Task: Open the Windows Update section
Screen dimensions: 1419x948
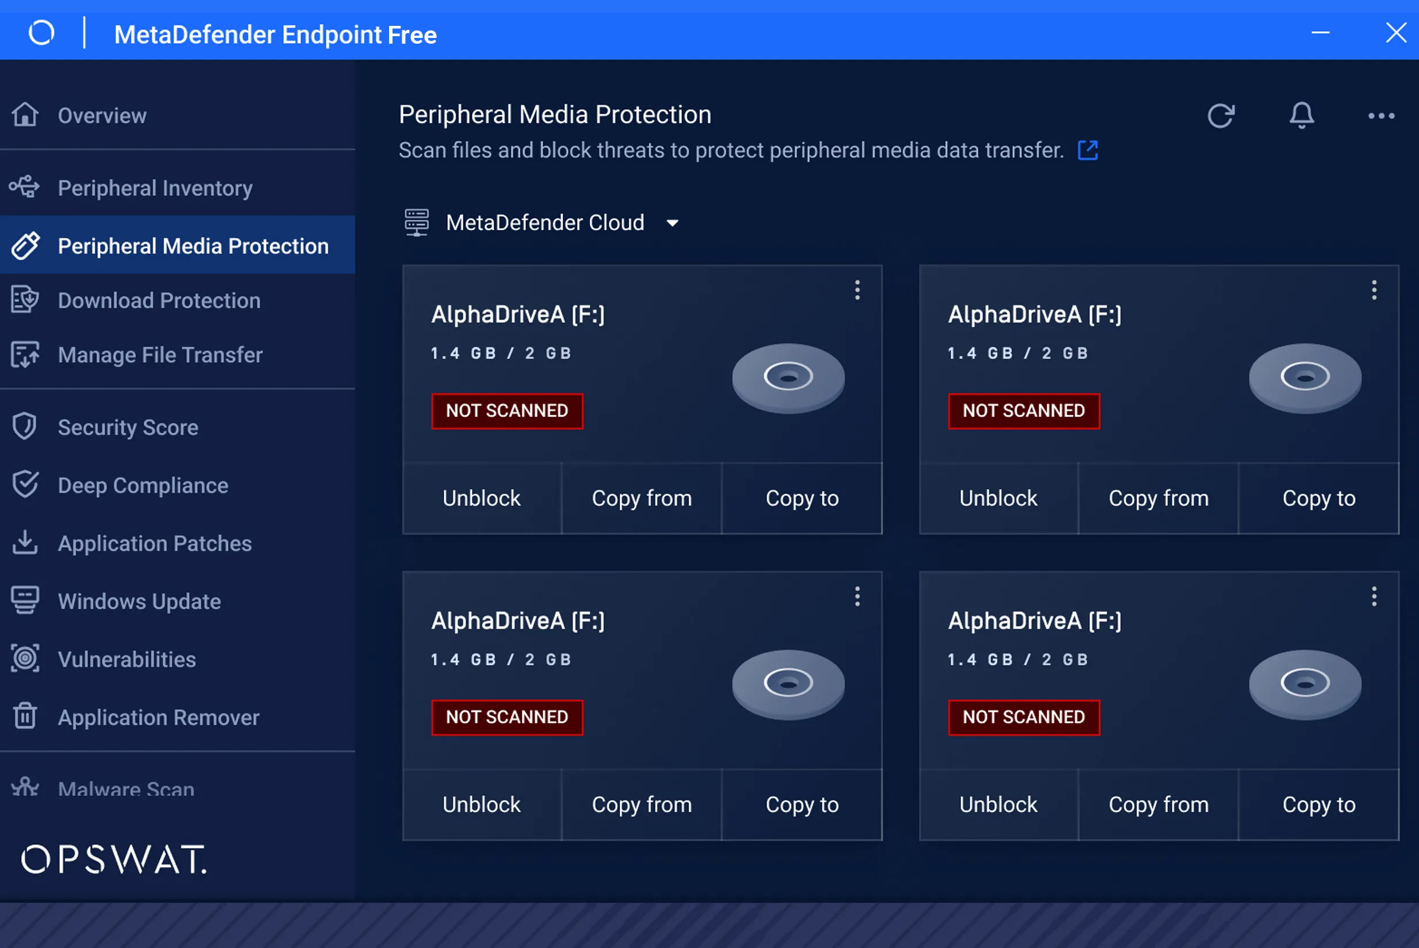Action: 177,601
